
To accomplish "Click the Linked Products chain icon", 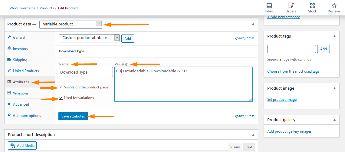I will tap(9, 71).
